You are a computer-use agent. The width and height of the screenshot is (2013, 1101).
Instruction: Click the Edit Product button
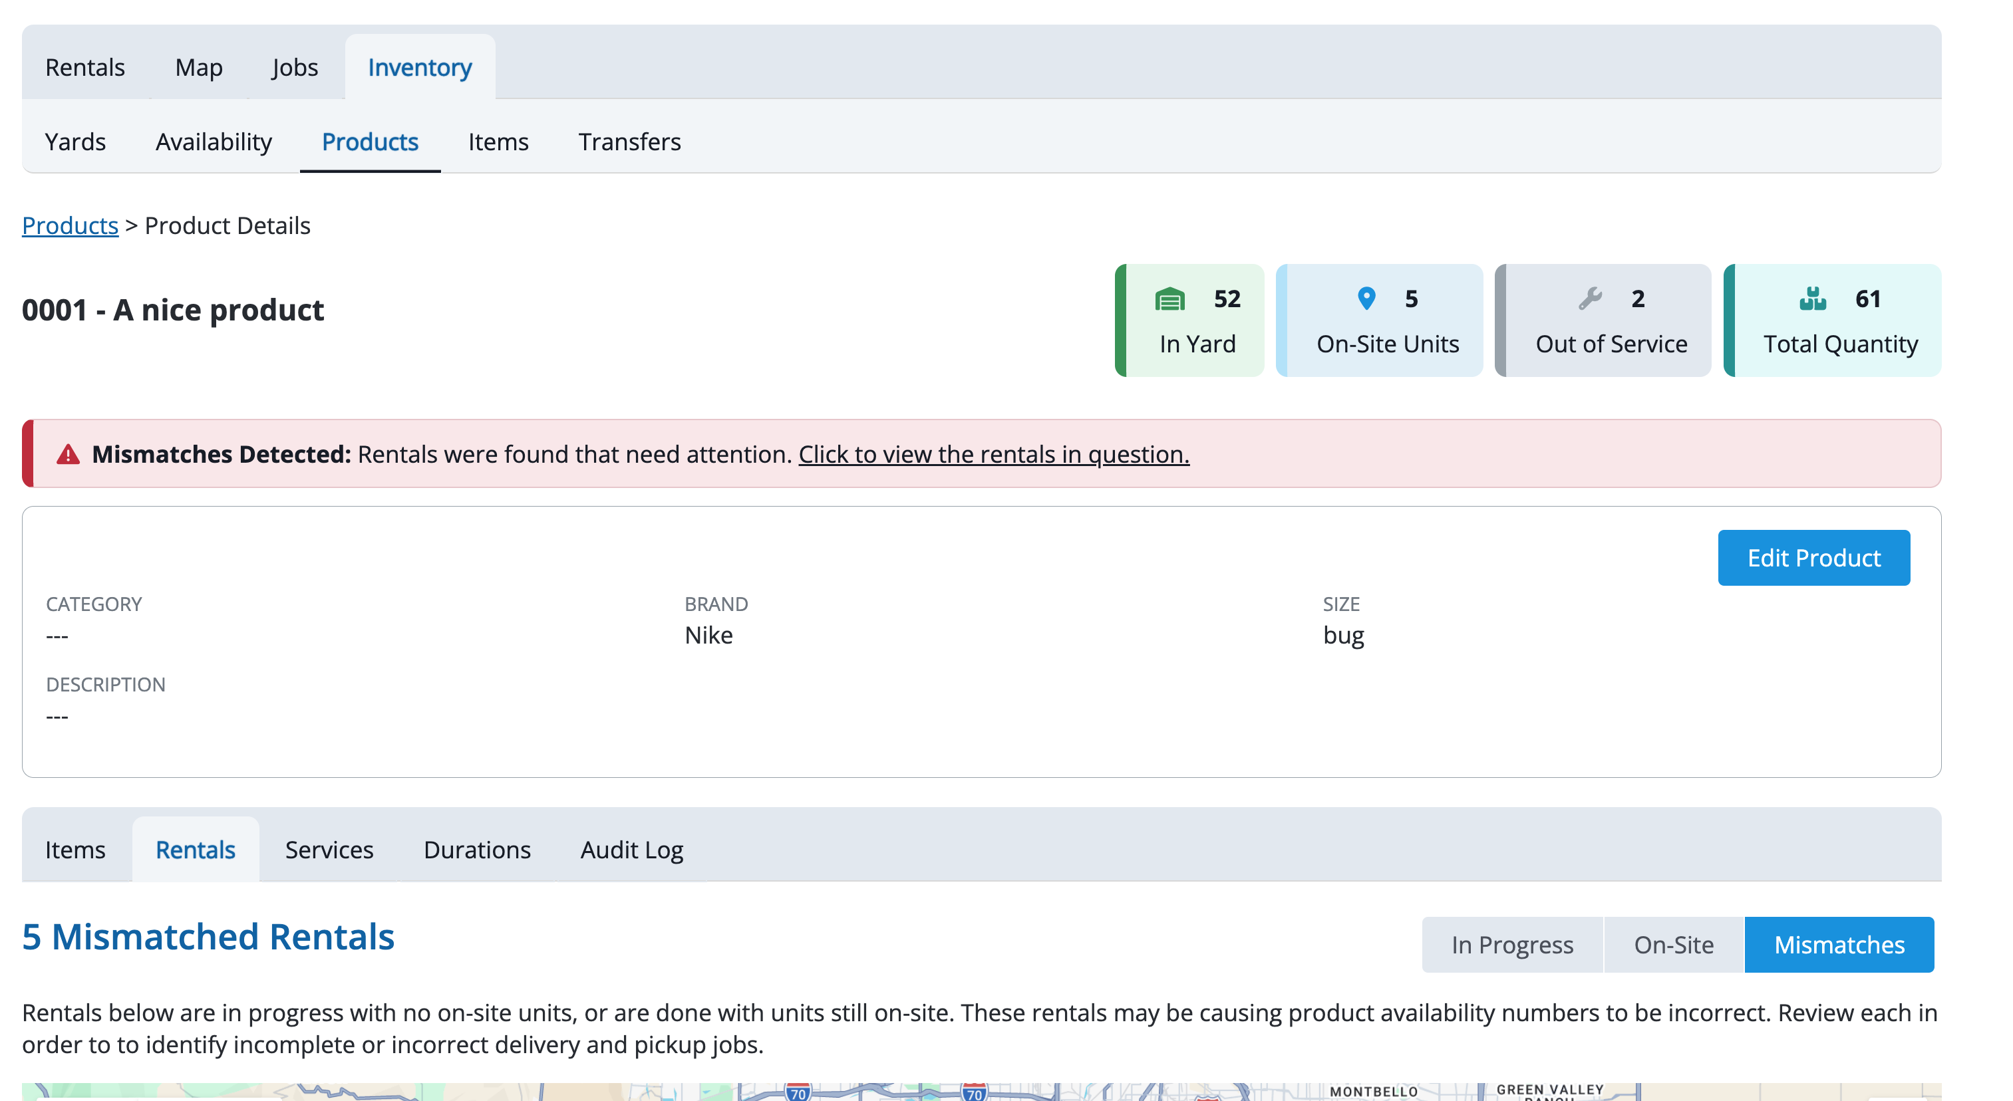1813,558
